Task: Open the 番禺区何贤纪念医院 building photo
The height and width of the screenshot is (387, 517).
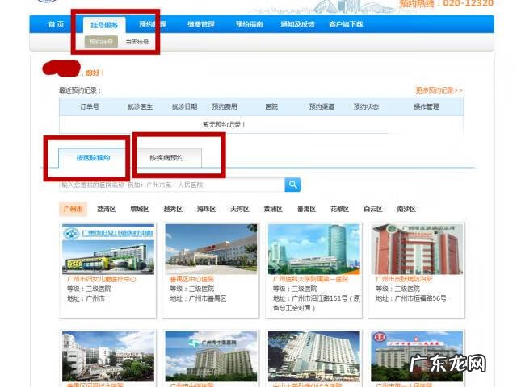Action: pos(108,356)
